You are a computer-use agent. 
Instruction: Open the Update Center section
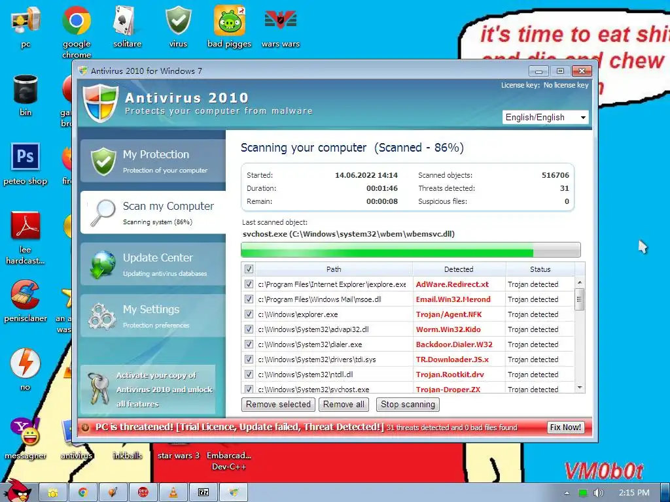[x=153, y=264]
